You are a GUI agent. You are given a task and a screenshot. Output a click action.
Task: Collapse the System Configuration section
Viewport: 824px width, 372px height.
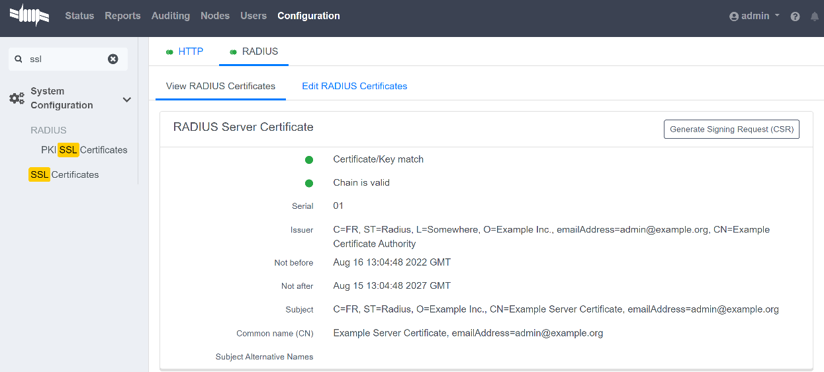126,99
